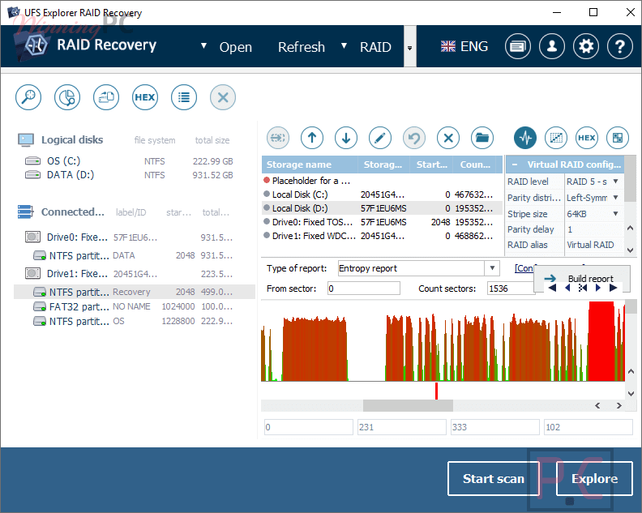Select the FAT32 partition NO NAME
The image size is (642, 513).
(135, 306)
